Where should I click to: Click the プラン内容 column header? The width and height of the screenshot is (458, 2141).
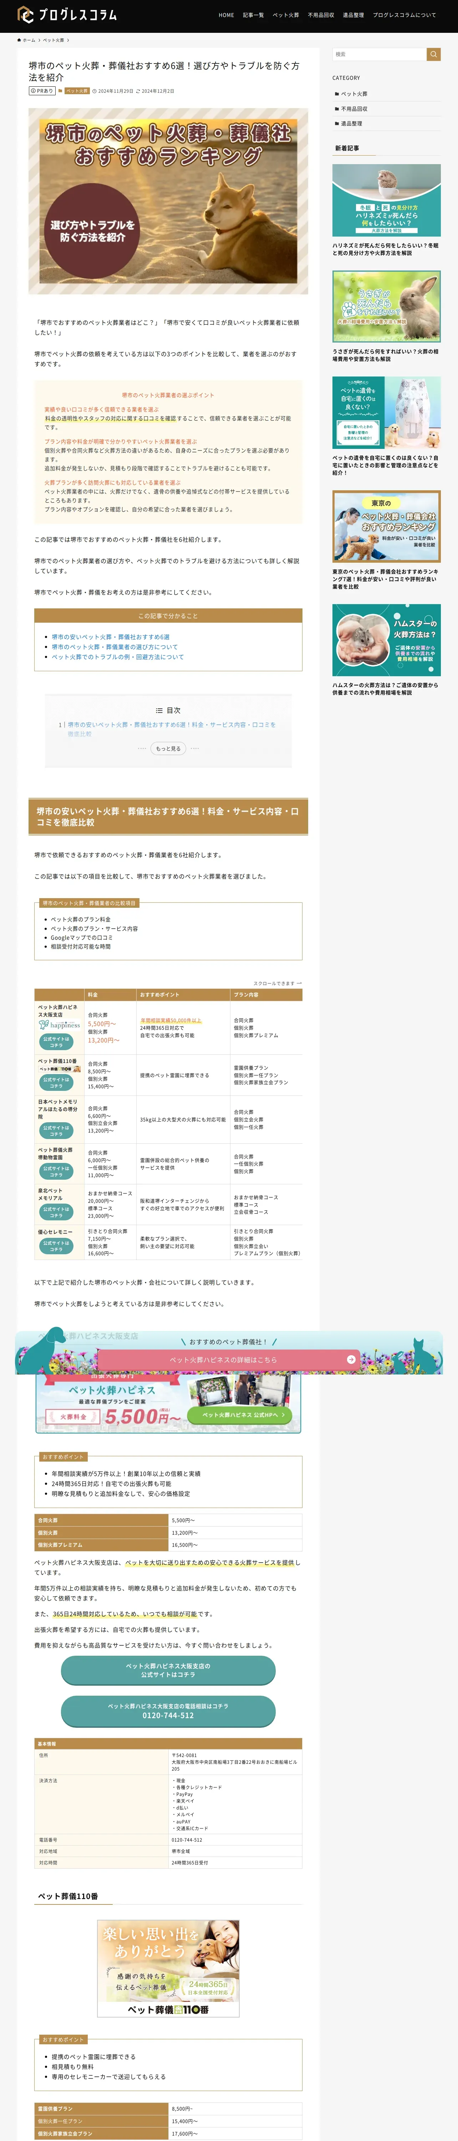(266, 995)
